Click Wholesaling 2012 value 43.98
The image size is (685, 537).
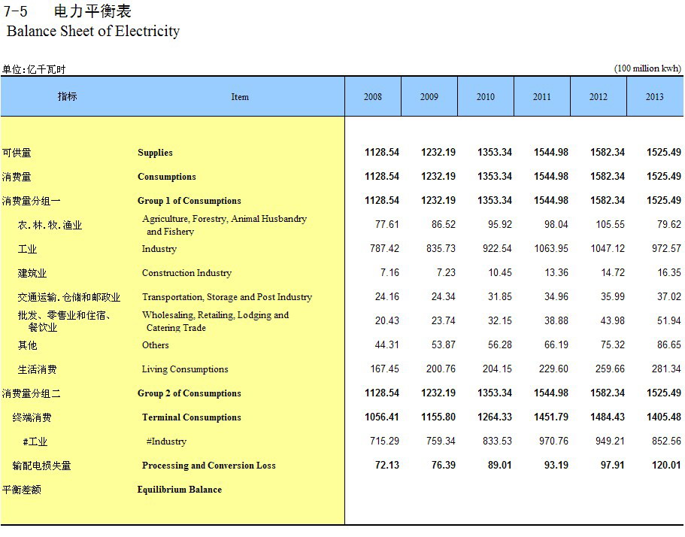pos(613,320)
